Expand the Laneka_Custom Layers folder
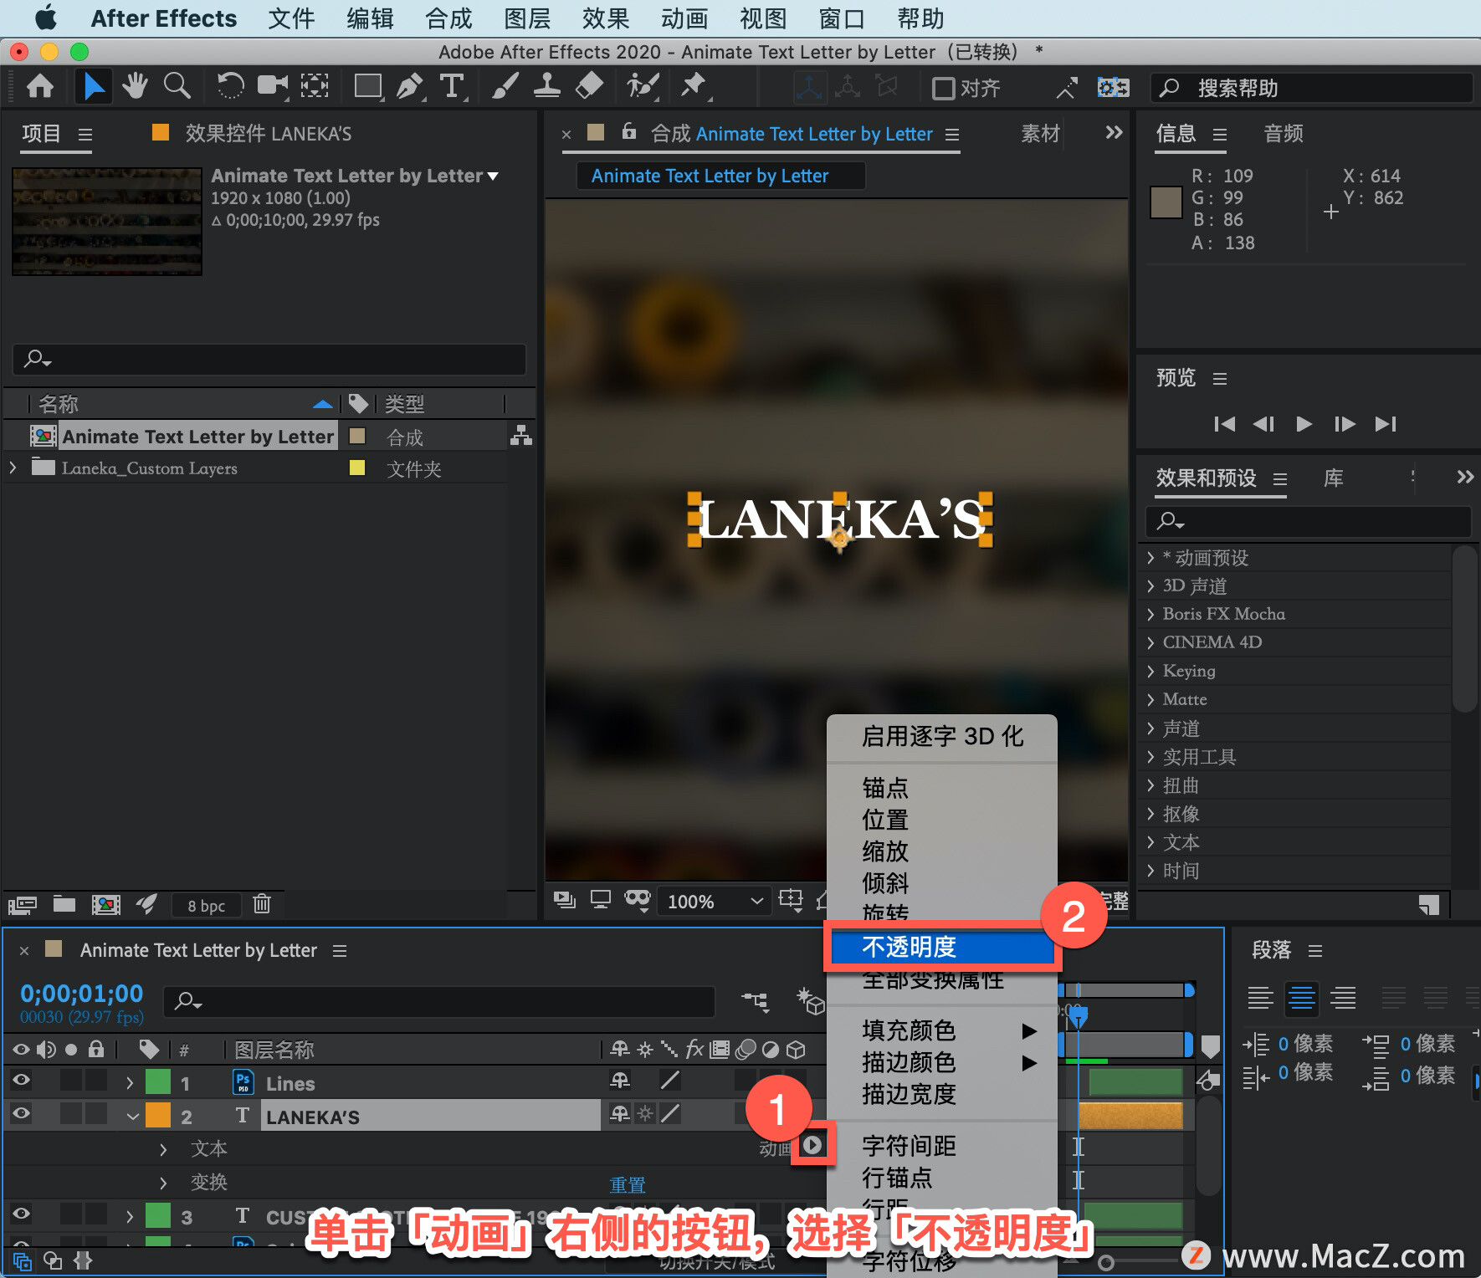 [13, 468]
